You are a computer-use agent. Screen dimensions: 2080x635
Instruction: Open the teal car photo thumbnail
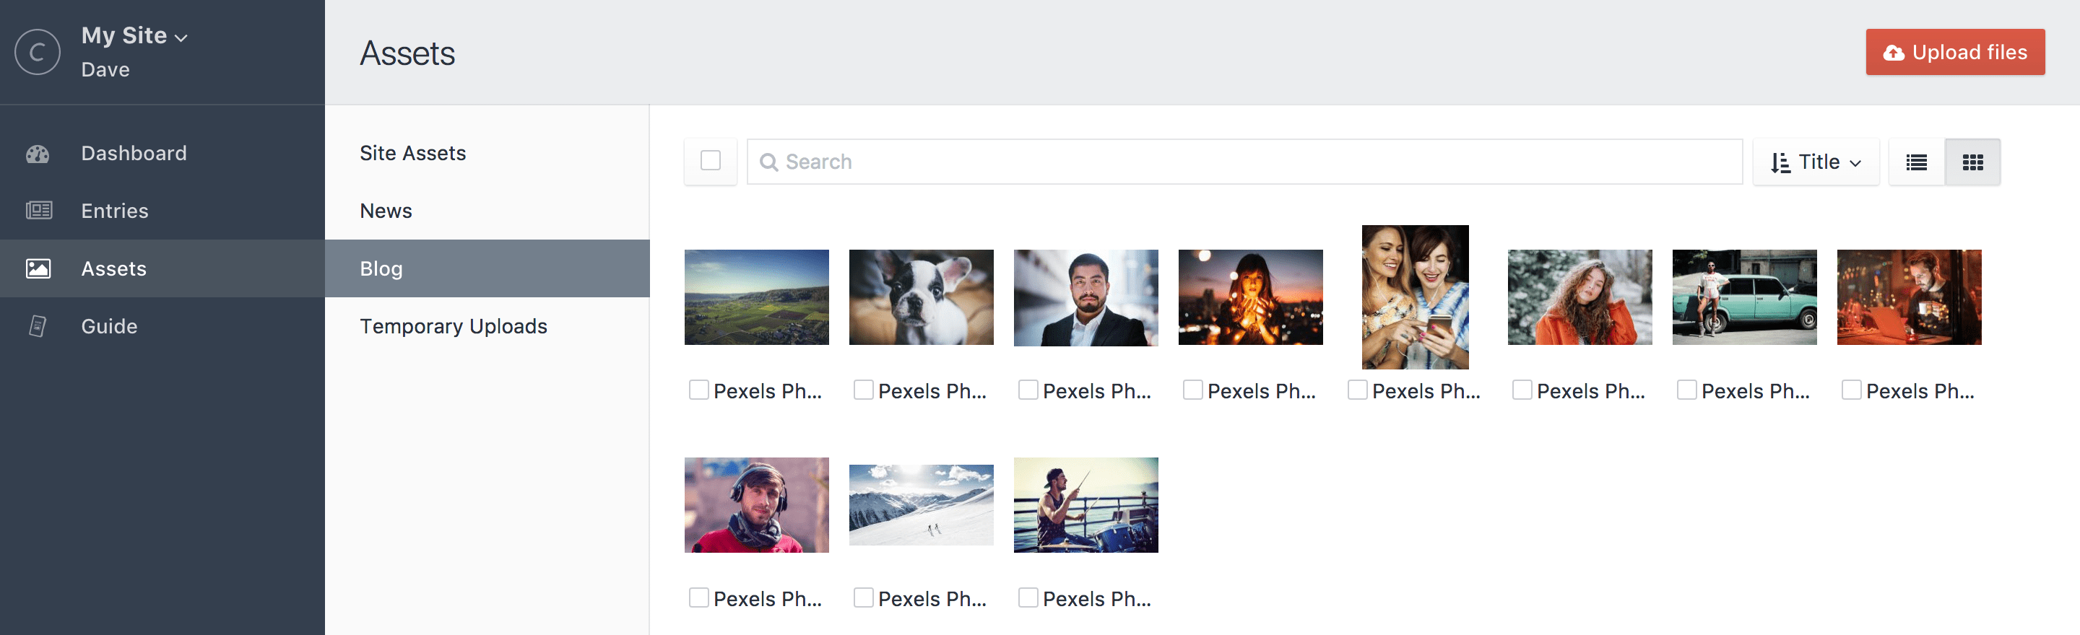[x=1744, y=297]
